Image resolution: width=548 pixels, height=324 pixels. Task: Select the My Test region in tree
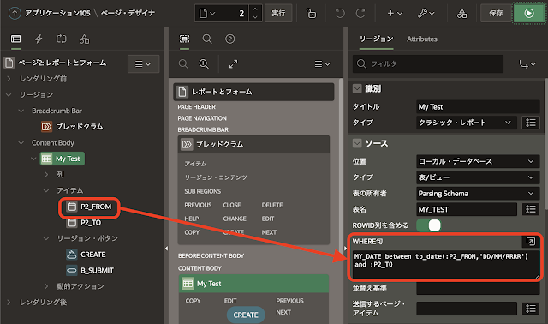[62, 159]
